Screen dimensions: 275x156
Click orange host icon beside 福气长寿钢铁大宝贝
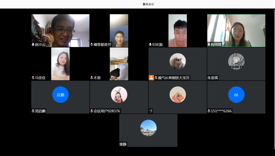pyautogui.click(x=151, y=78)
